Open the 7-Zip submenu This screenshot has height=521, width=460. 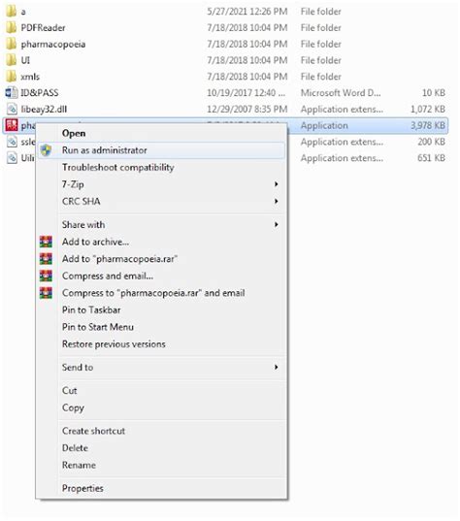tap(161, 184)
